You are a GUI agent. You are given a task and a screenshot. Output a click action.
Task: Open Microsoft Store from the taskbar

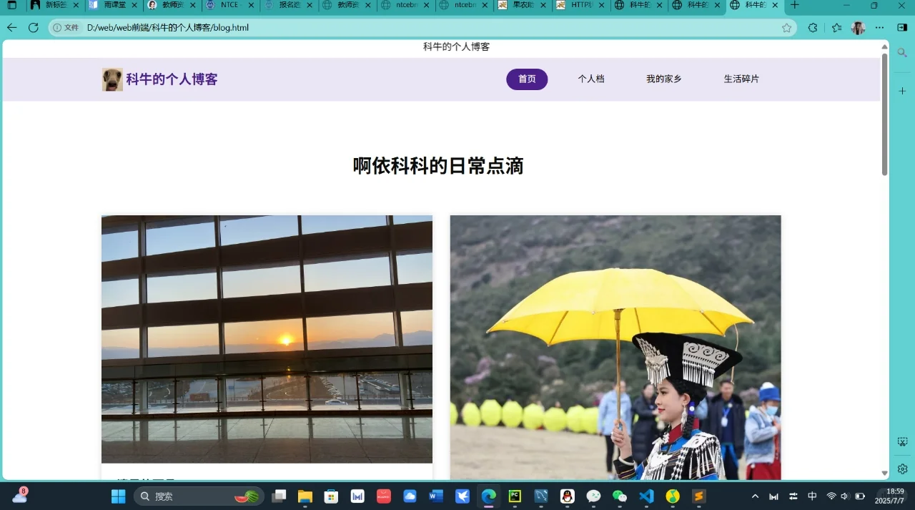click(x=331, y=496)
